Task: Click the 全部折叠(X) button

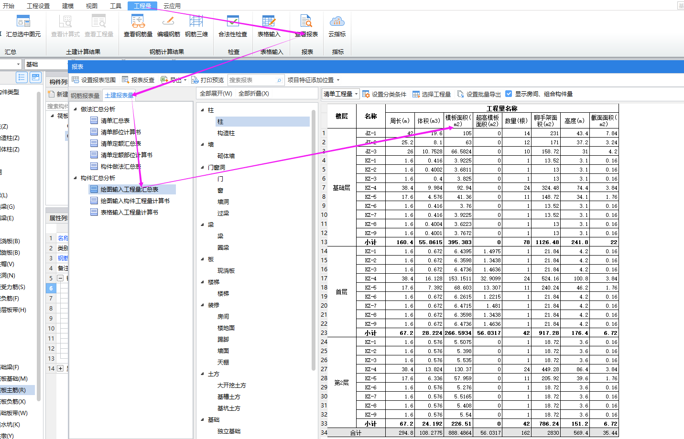Action: click(254, 94)
